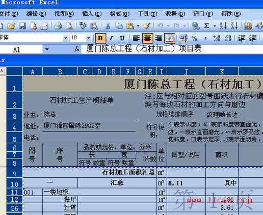
Task: Expand the font size dropdown arrow
Action: (x=89, y=38)
